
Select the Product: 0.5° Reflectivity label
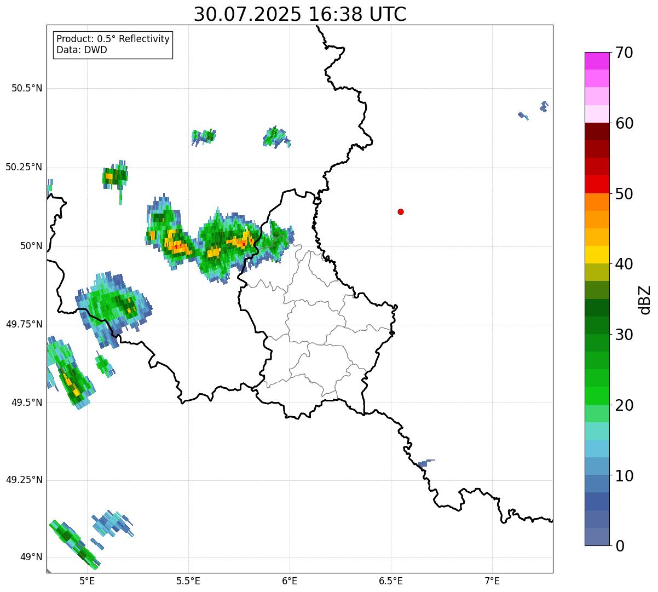tap(113, 39)
